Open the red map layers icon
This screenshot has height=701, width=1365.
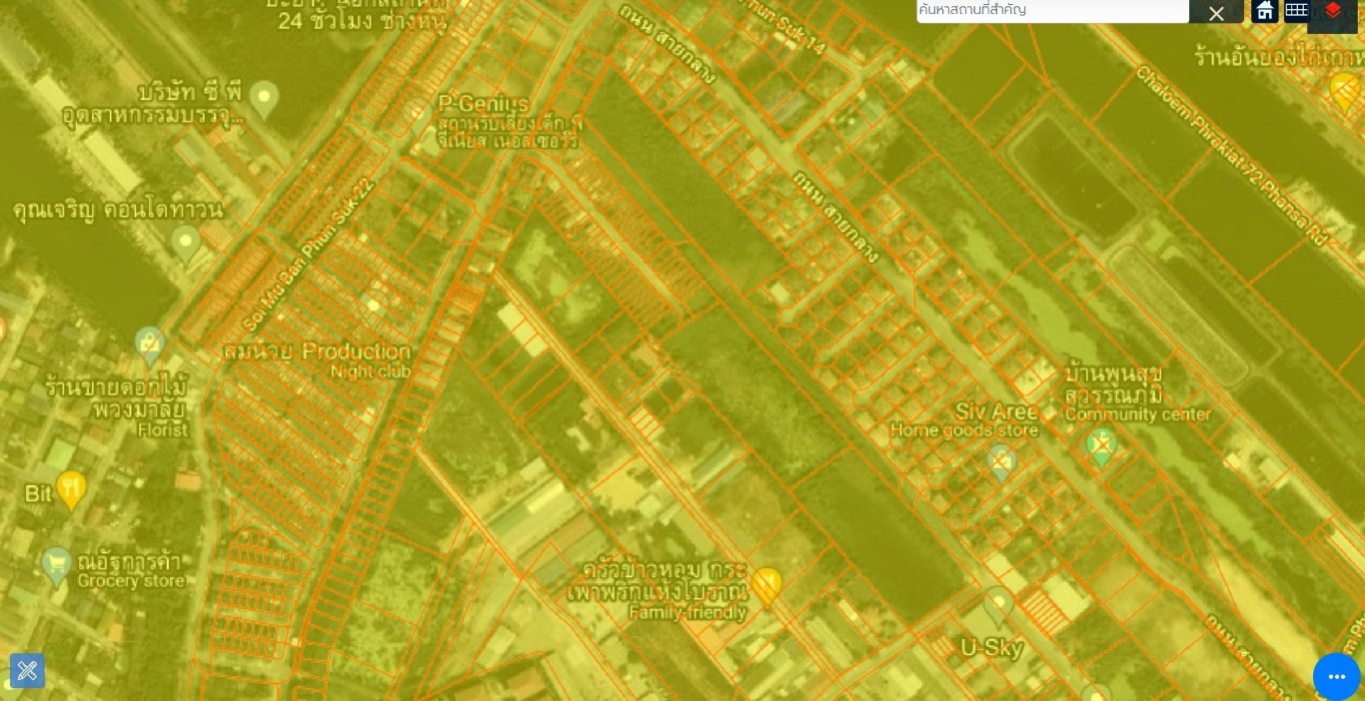[x=1333, y=11]
